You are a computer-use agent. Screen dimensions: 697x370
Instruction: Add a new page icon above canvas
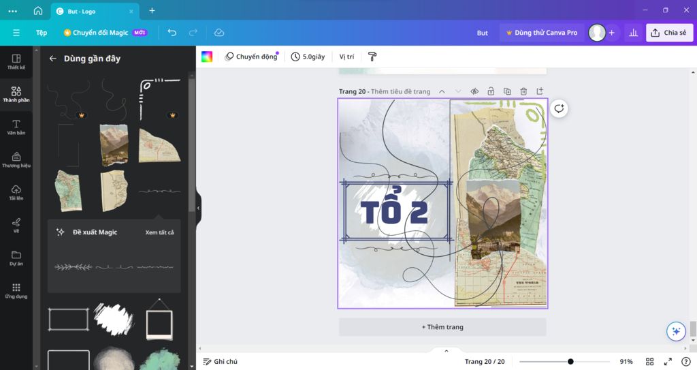(540, 91)
